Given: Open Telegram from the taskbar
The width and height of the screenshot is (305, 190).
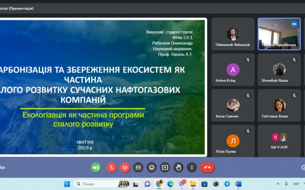Looking at the screenshot, I should click(227, 184).
